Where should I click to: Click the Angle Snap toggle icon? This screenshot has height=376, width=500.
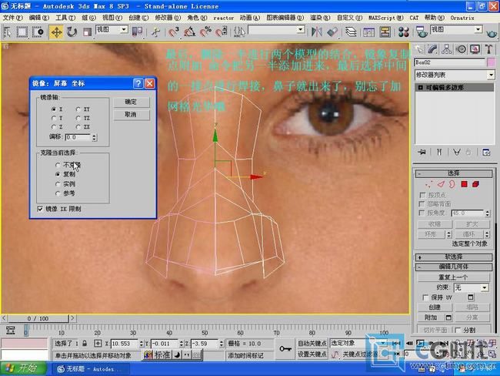click(189, 32)
